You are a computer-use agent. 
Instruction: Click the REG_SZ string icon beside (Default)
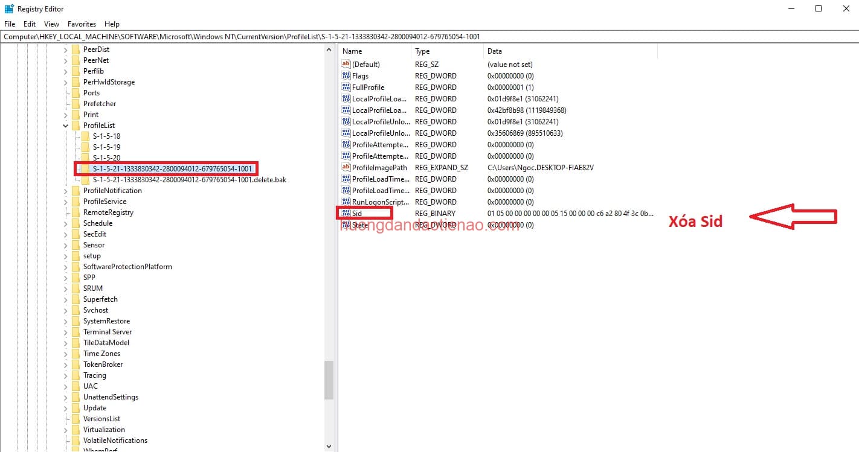tap(347, 64)
